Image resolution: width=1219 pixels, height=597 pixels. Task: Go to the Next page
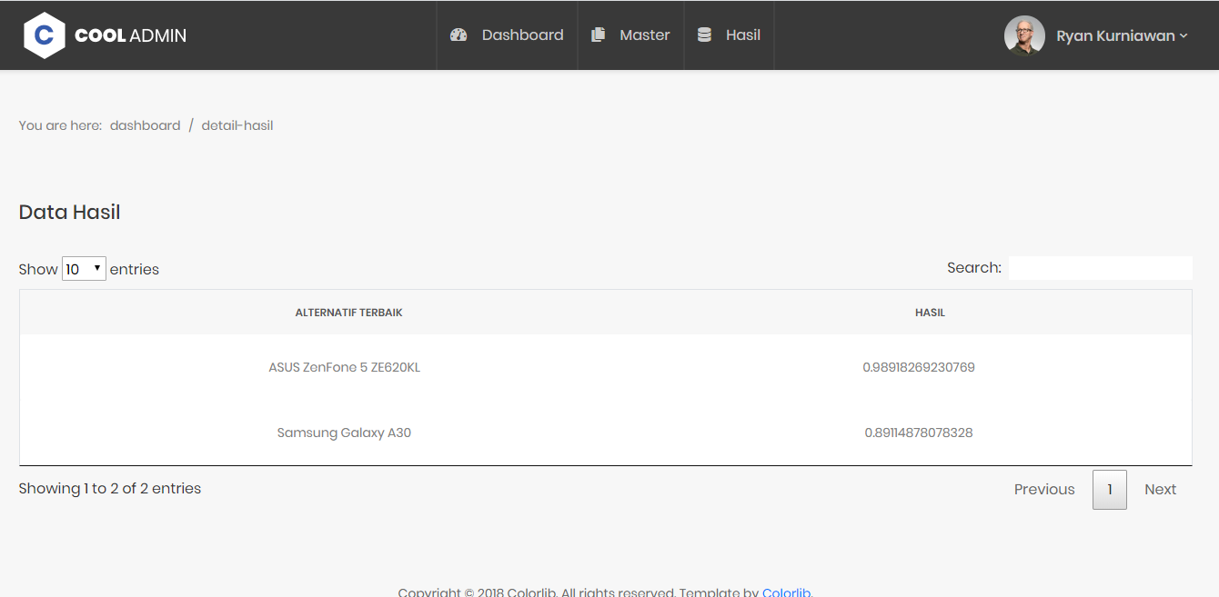click(1161, 489)
